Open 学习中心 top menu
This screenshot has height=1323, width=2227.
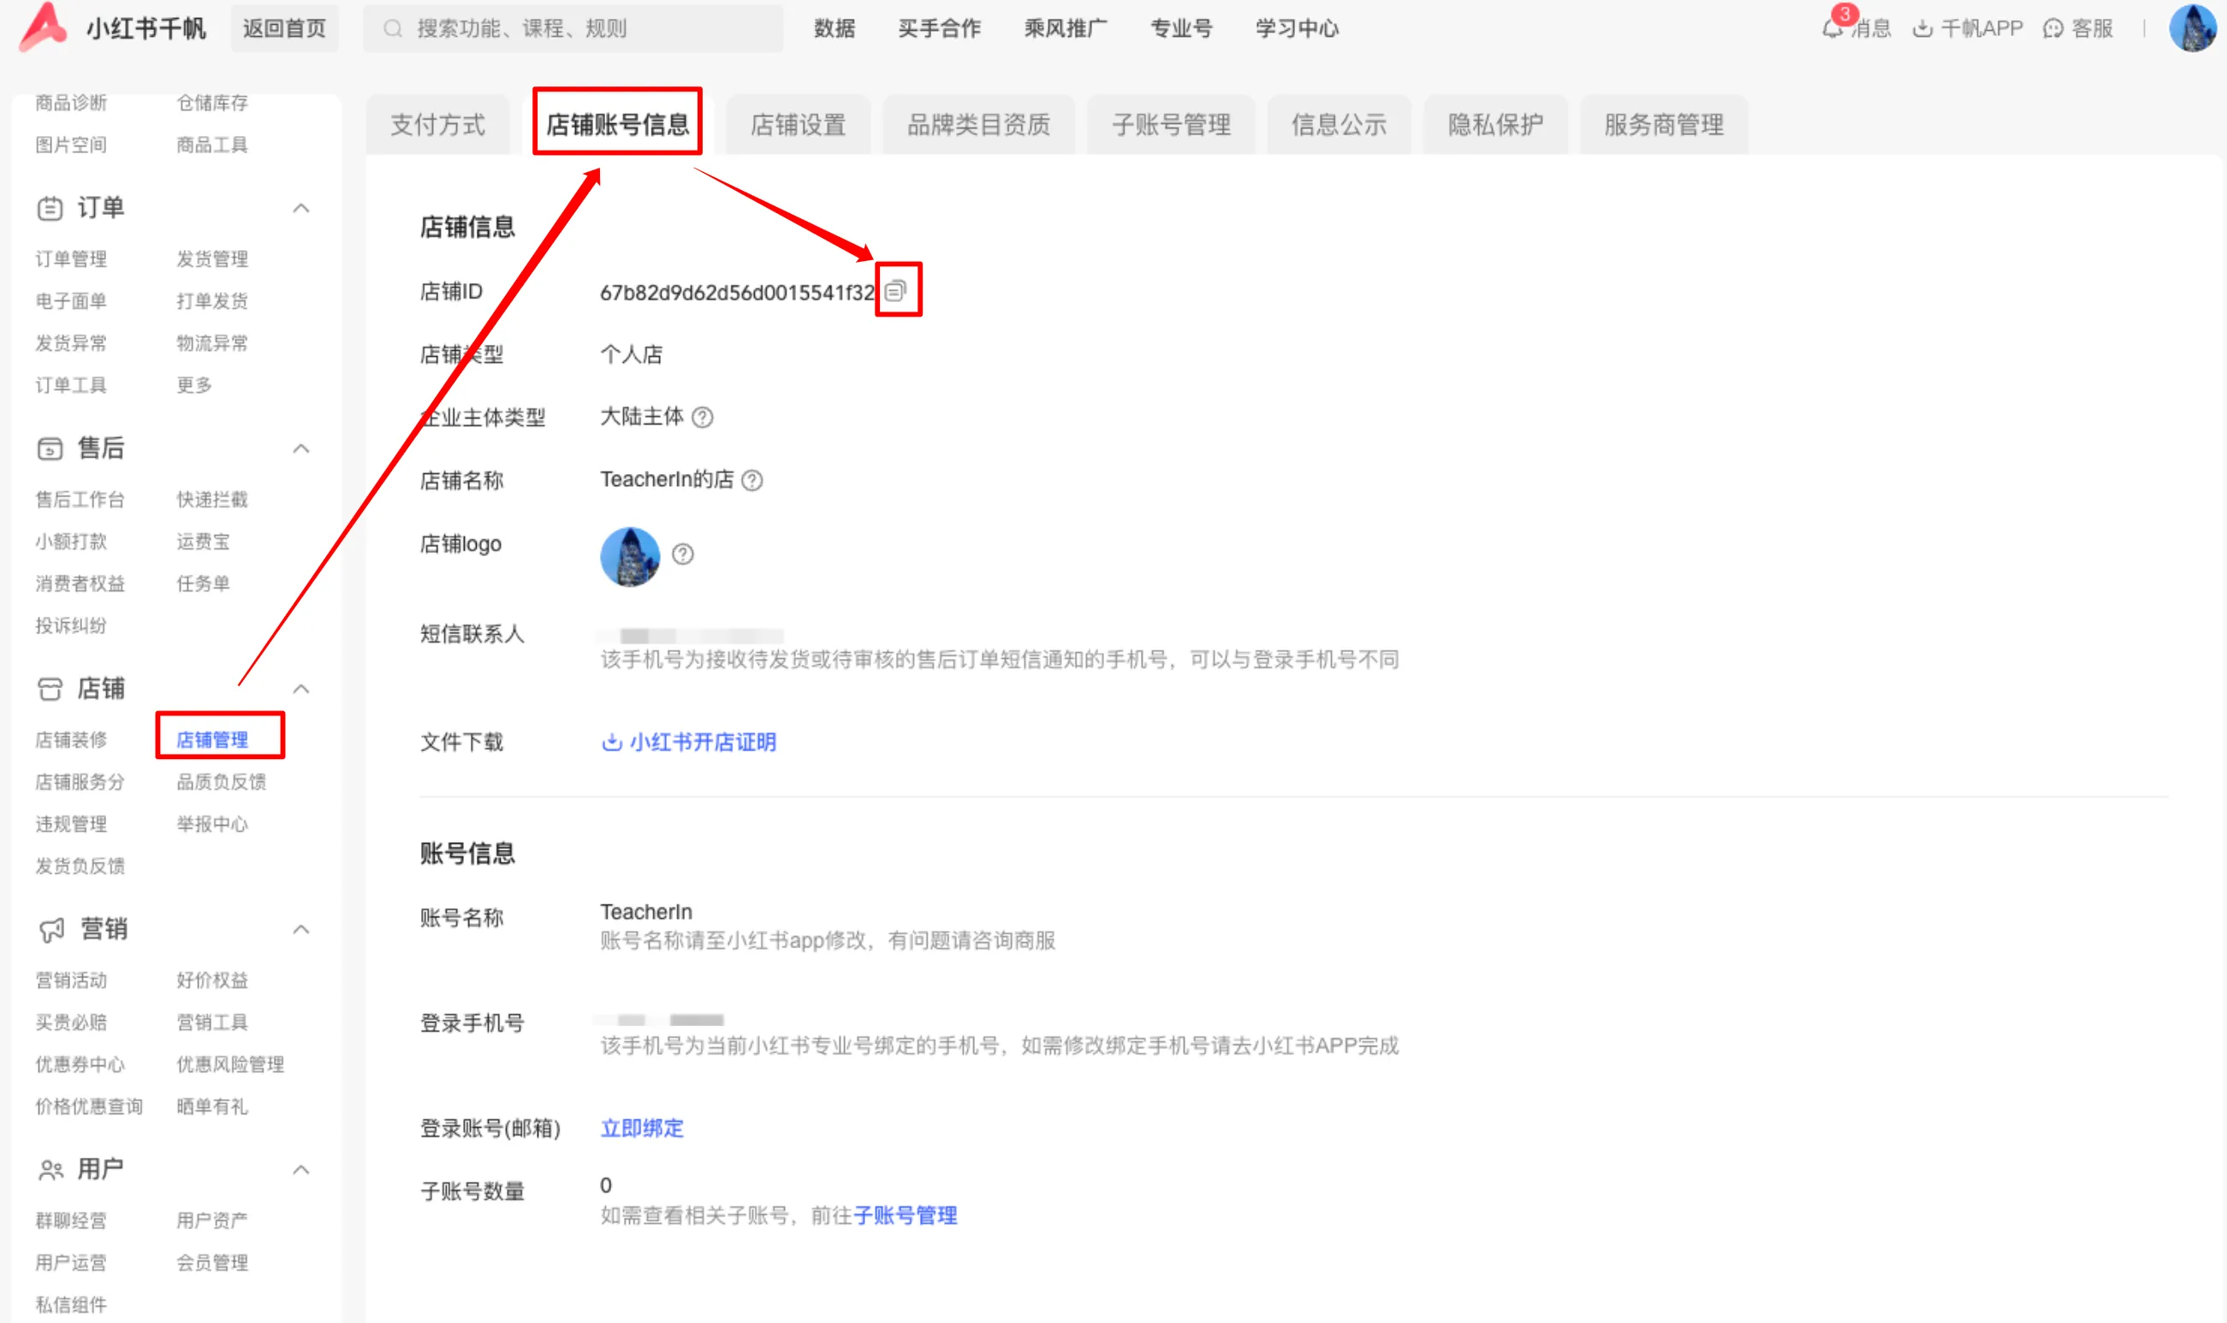click(1298, 28)
